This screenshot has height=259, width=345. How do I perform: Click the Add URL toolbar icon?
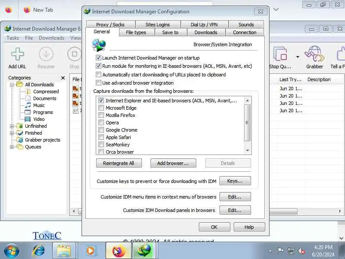pos(17,58)
